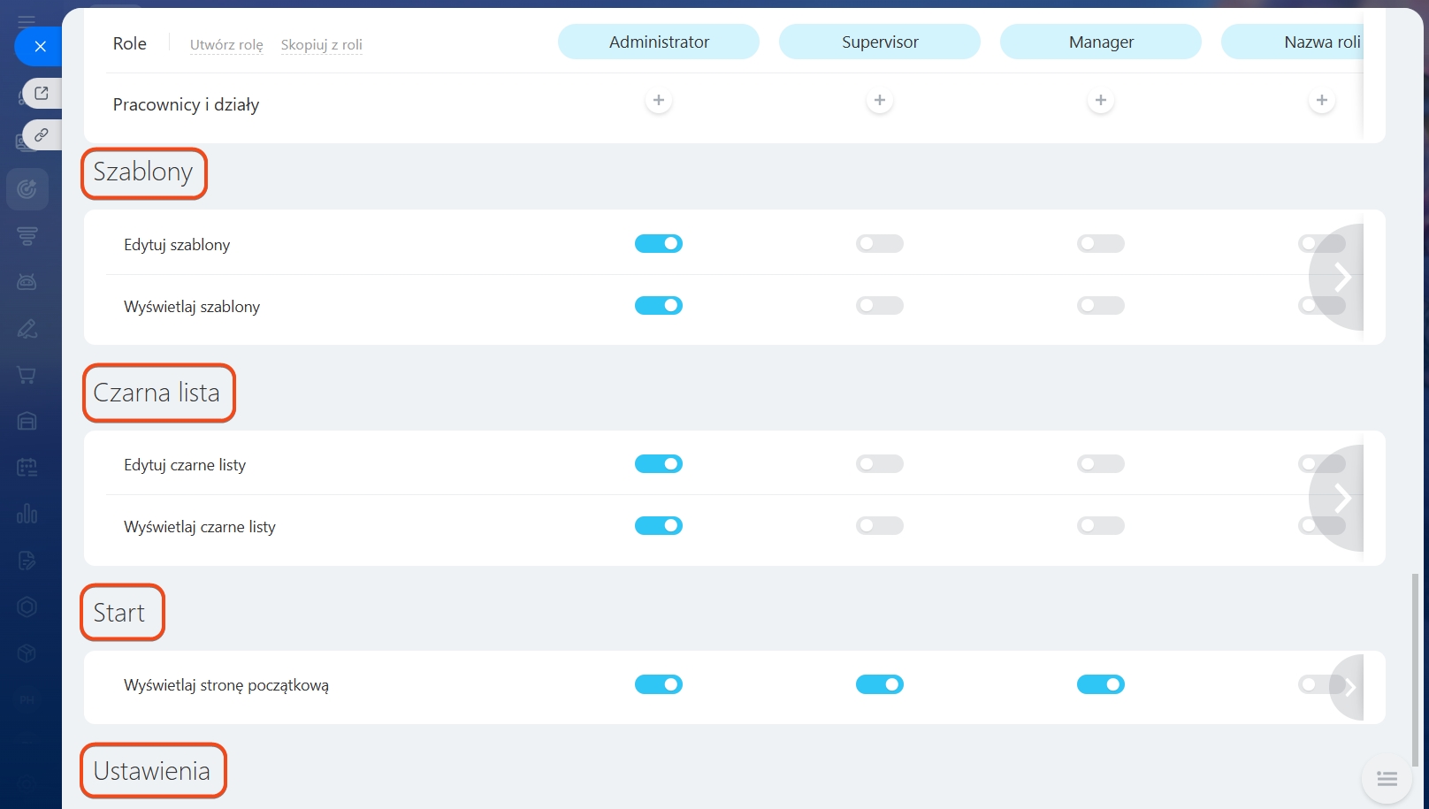The image size is (1429, 809).
Task: Click the Ustawienia section heading
Action: [152, 771]
